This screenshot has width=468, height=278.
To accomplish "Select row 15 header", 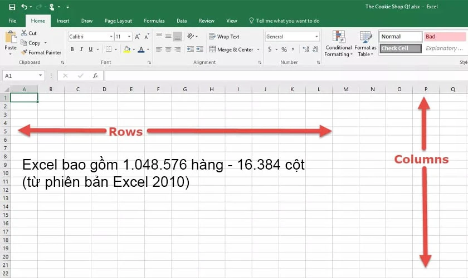I will (x=6, y=215).
